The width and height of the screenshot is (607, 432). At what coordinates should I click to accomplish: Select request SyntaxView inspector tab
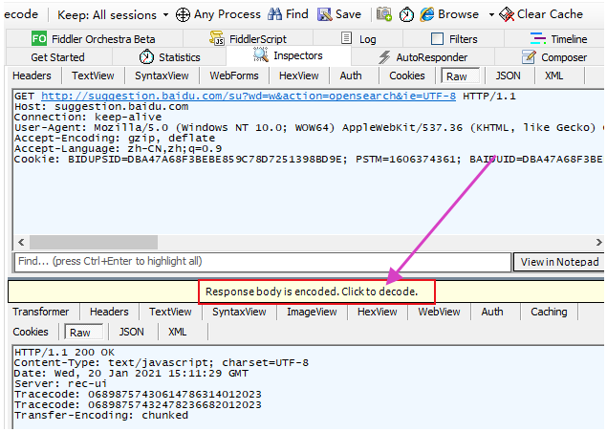(162, 76)
